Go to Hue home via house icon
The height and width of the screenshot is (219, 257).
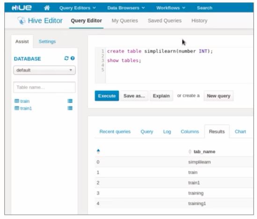(47, 7)
